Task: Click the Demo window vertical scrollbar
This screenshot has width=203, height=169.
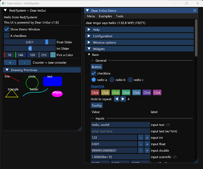Action: 196,38
